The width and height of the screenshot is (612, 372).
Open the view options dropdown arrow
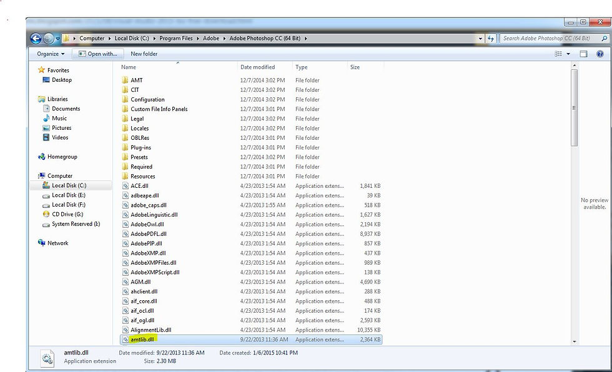click(x=568, y=54)
